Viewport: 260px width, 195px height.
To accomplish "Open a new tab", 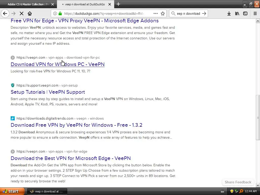I will pos(118,4).
